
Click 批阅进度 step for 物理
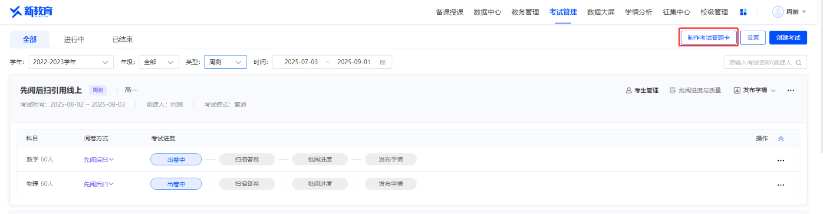tap(320, 184)
